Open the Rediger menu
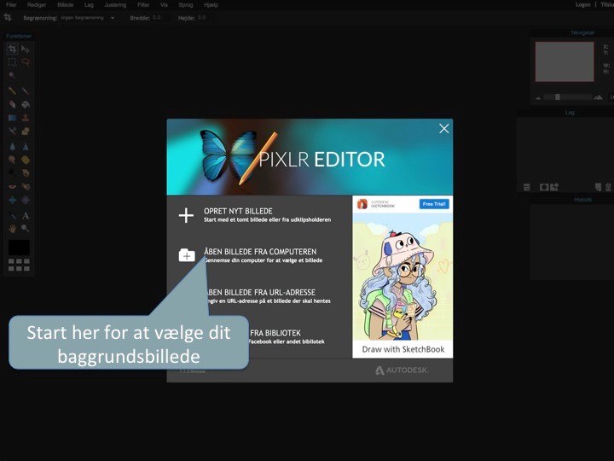 37,5
